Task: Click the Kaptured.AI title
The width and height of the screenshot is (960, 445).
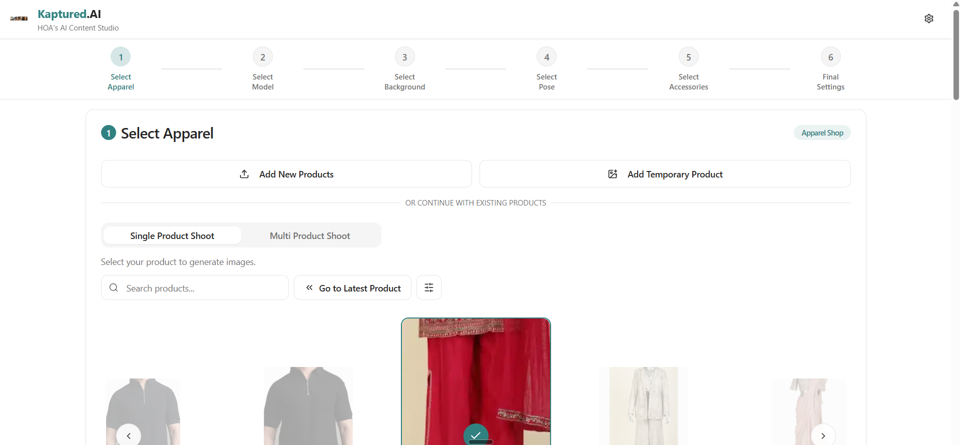Action: 69,14
